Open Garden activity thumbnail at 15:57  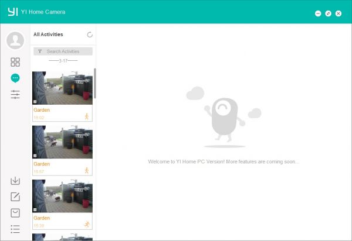(62, 142)
